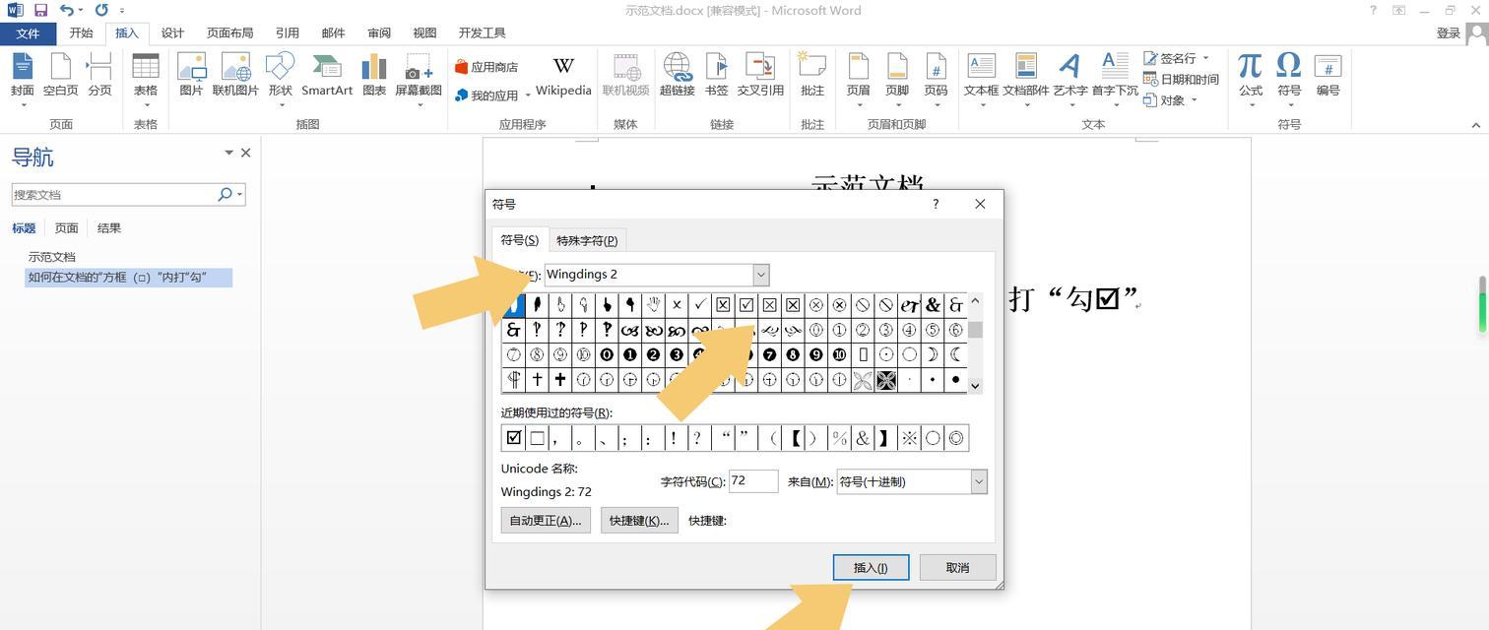Switch to the 页面布局 ribbon tab
1489x630 pixels.
[x=229, y=32]
